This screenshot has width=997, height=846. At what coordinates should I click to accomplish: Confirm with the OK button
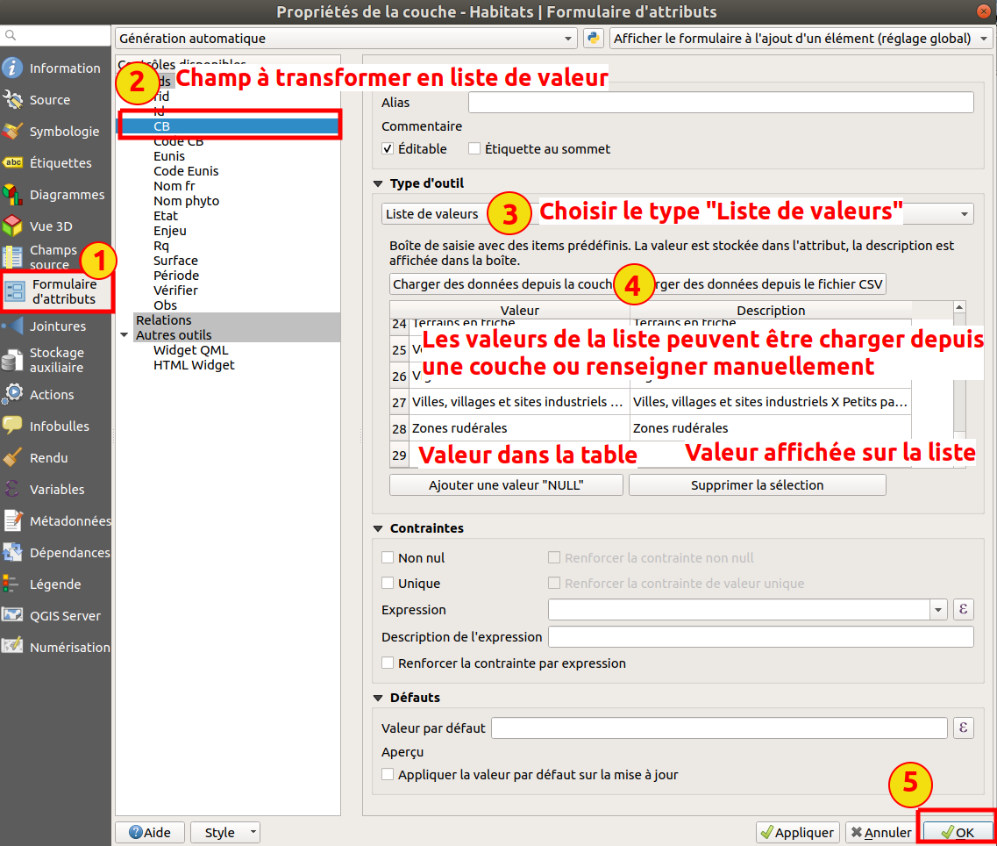tap(958, 832)
